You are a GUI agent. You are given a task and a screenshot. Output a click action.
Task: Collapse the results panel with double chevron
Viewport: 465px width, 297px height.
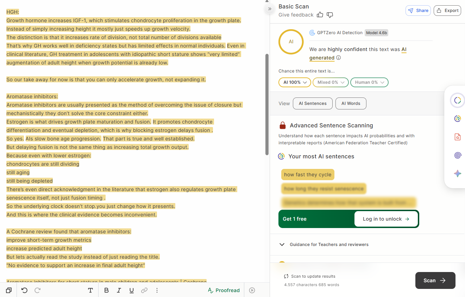270,9
